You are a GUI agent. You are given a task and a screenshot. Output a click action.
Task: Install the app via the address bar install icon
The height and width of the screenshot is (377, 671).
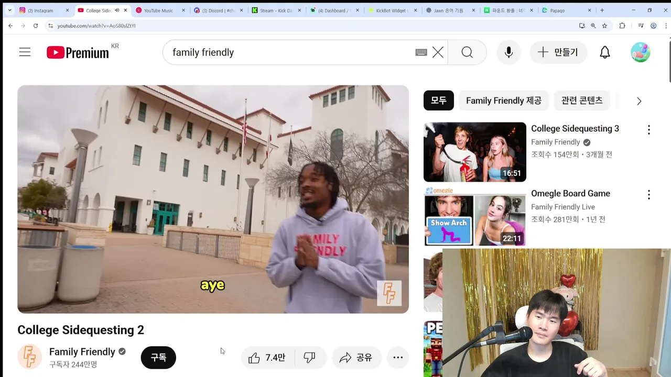click(x=582, y=26)
